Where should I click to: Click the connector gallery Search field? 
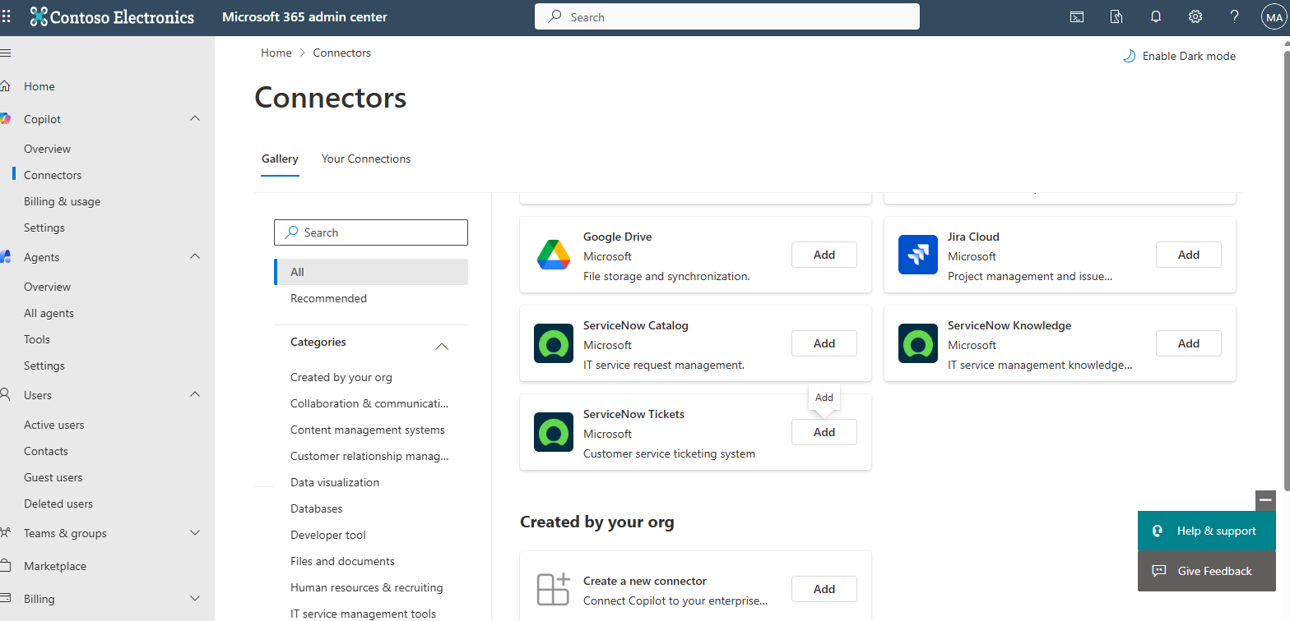click(371, 232)
